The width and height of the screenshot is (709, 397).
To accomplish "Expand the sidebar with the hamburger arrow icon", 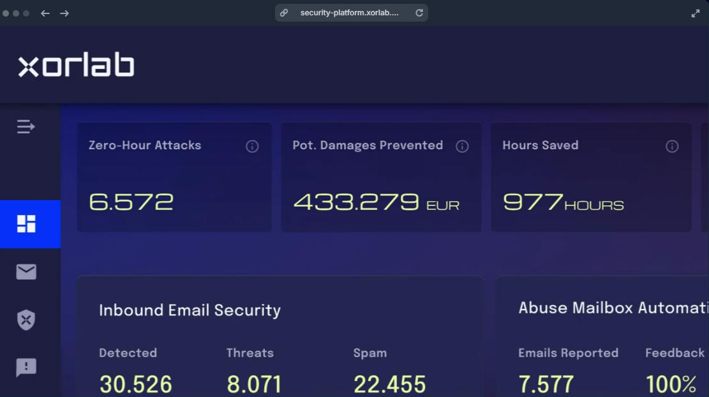I will (26, 127).
